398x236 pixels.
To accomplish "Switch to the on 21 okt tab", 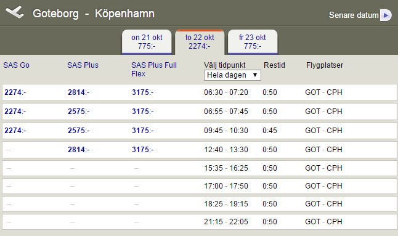I will 147,42.
